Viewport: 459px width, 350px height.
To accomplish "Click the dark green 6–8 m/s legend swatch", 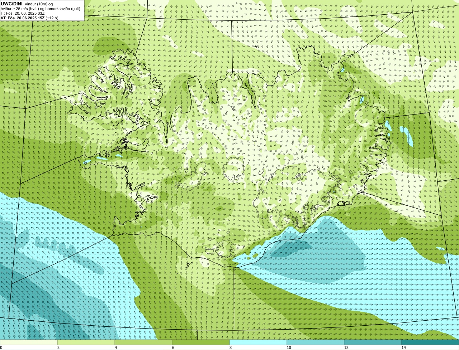I will [x=201, y=342].
